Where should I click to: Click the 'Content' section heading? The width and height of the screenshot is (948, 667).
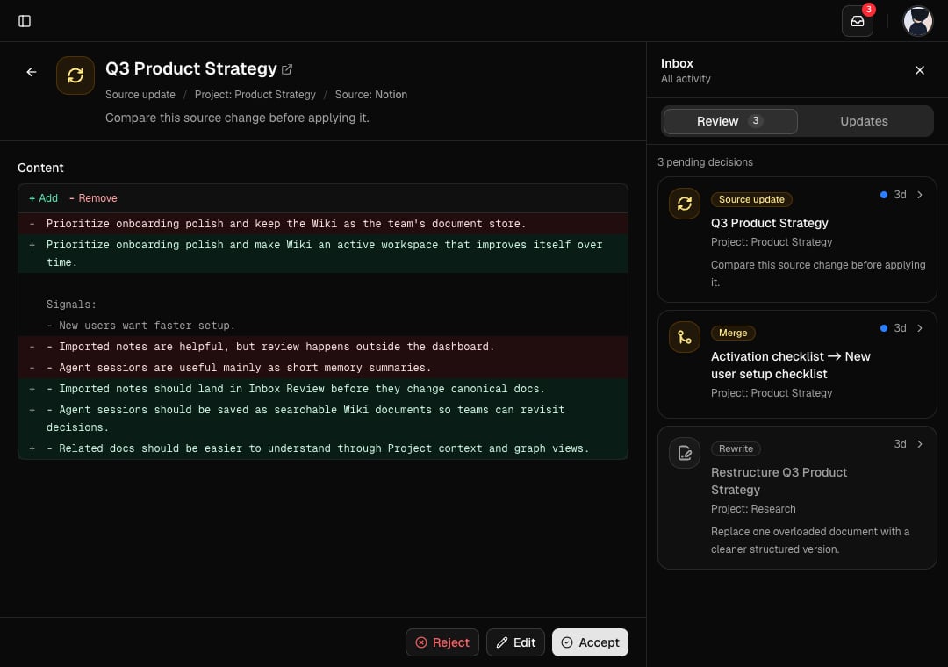[40, 169]
